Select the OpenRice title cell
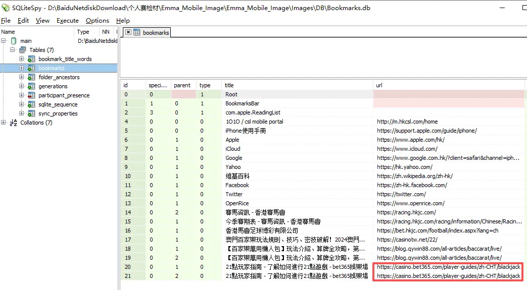 coord(297,203)
